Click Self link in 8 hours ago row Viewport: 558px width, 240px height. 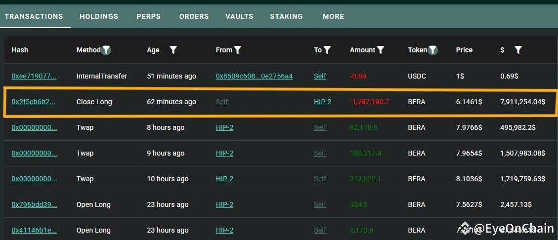tap(320, 127)
